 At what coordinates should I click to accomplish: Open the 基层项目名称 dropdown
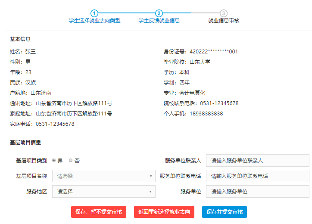tap(103, 176)
